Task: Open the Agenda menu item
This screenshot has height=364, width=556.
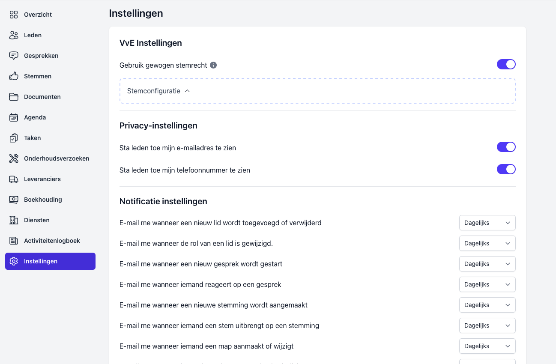Action: tap(35, 117)
